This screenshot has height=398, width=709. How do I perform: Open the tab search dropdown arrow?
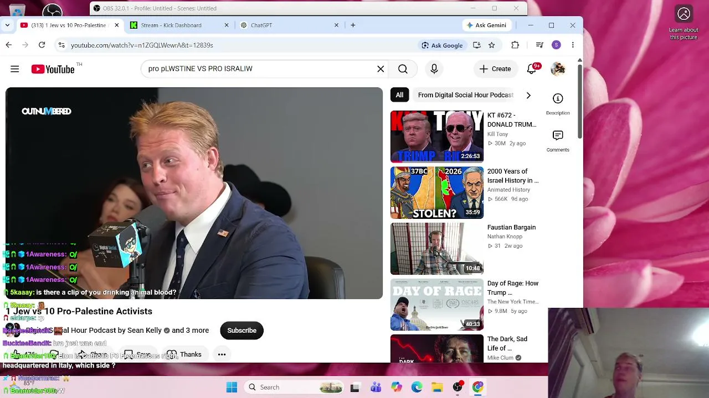(x=7, y=25)
